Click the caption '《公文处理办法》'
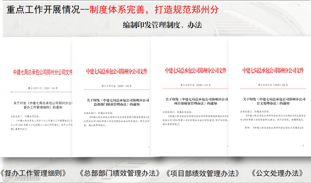 pyautogui.click(x=277, y=173)
